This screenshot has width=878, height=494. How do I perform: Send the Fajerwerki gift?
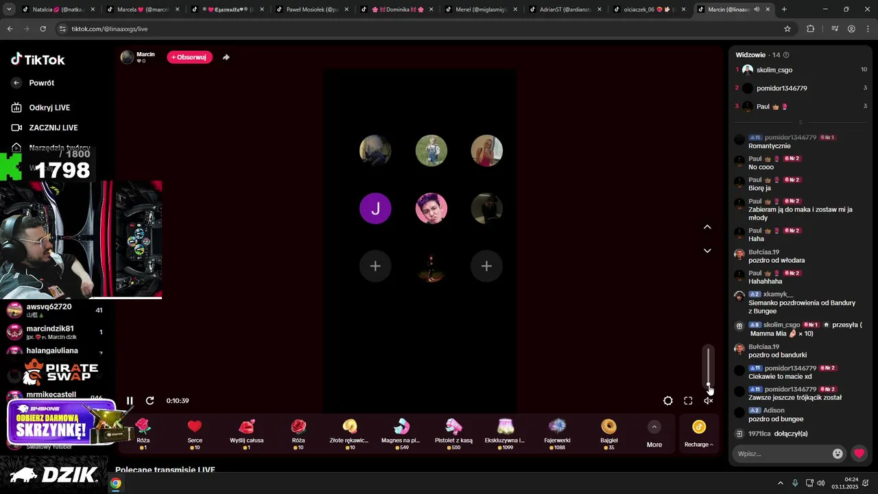point(557,434)
